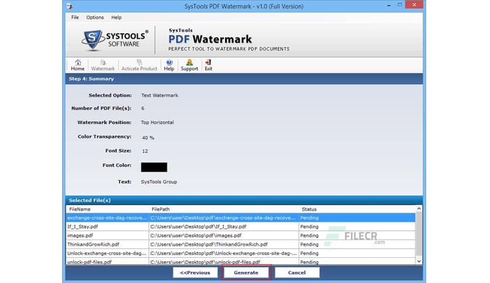Open the Home toolbar icon

(77, 65)
